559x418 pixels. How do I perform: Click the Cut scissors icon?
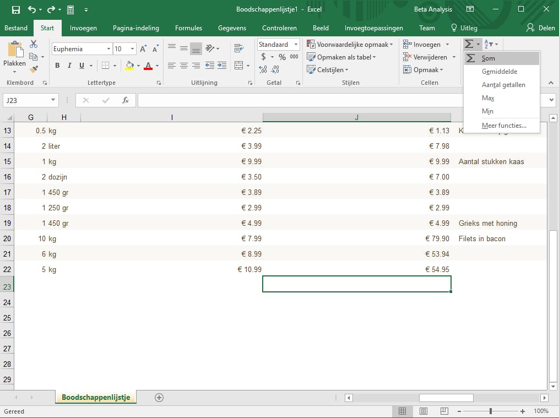(34, 45)
